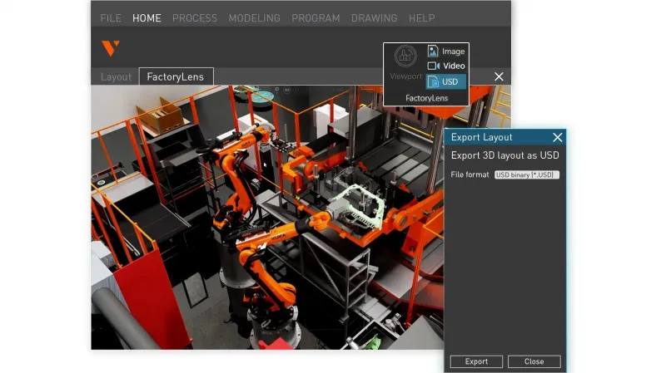
Task: Click the Close button in Export Layout
Action: pyautogui.click(x=534, y=361)
